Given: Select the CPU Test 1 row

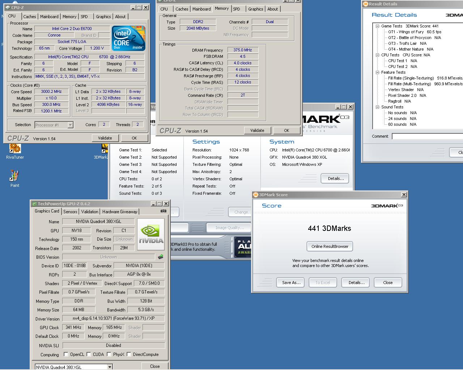Looking at the screenshot, I should [403, 61].
